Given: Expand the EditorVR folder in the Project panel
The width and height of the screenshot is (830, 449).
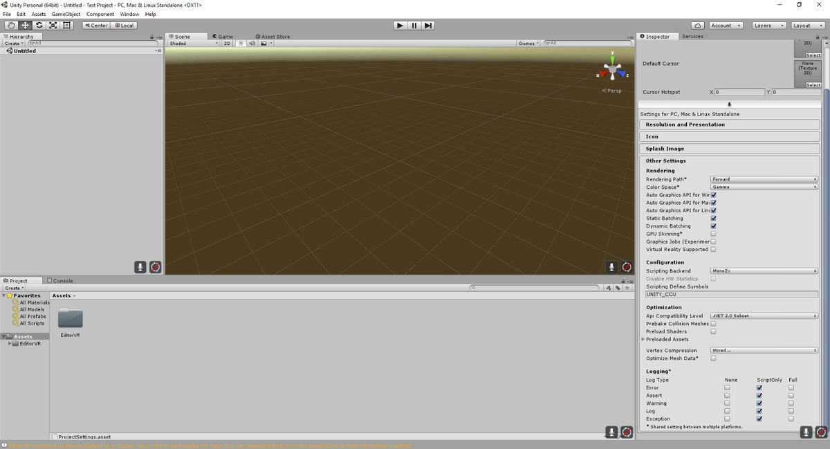Looking at the screenshot, I should (10, 344).
